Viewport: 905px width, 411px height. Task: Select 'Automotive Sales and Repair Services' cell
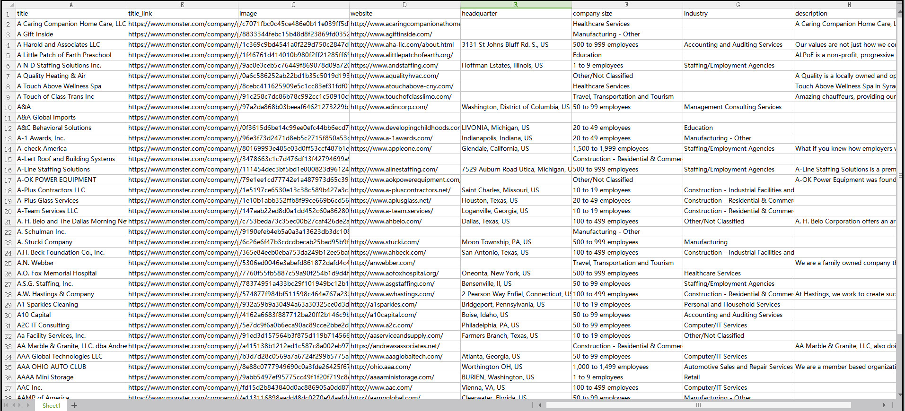738,367
